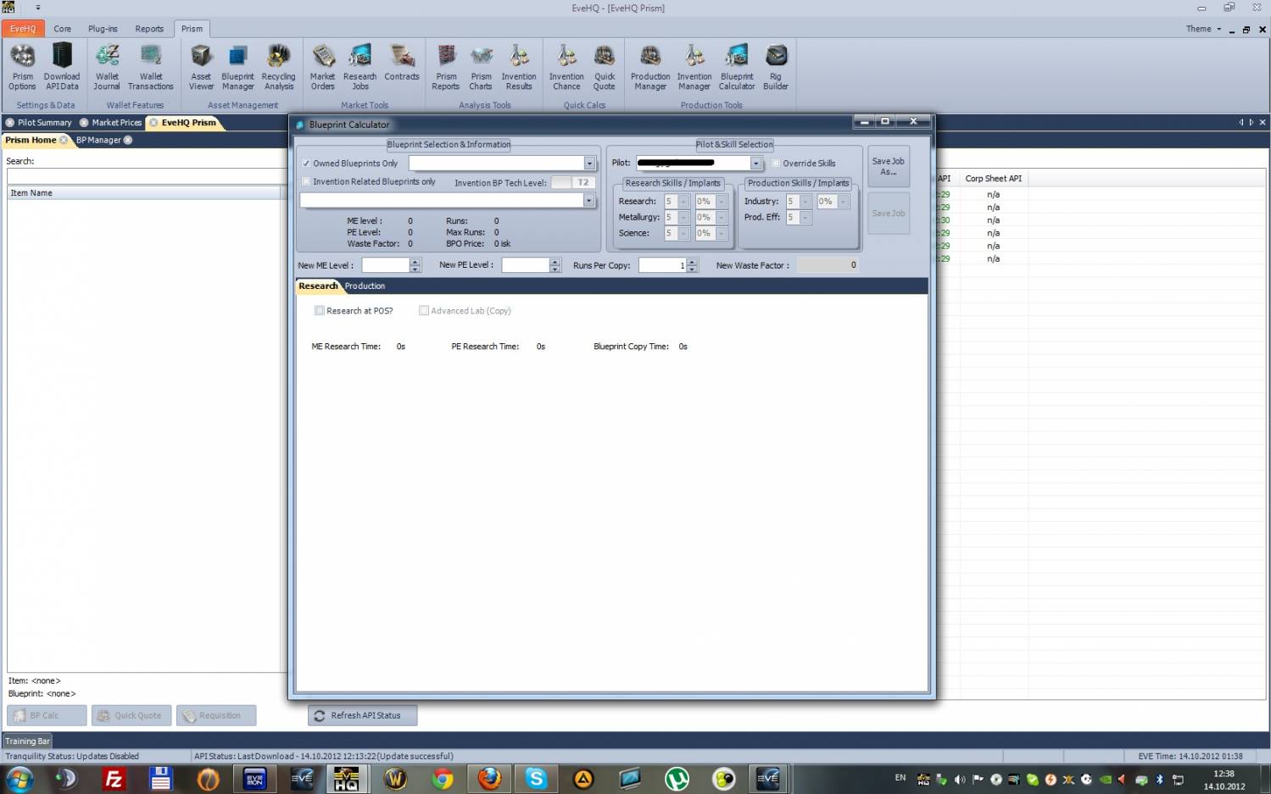Expand the owned blueprints filter dropdown
Screen dimensions: 1271x794
(x=589, y=163)
